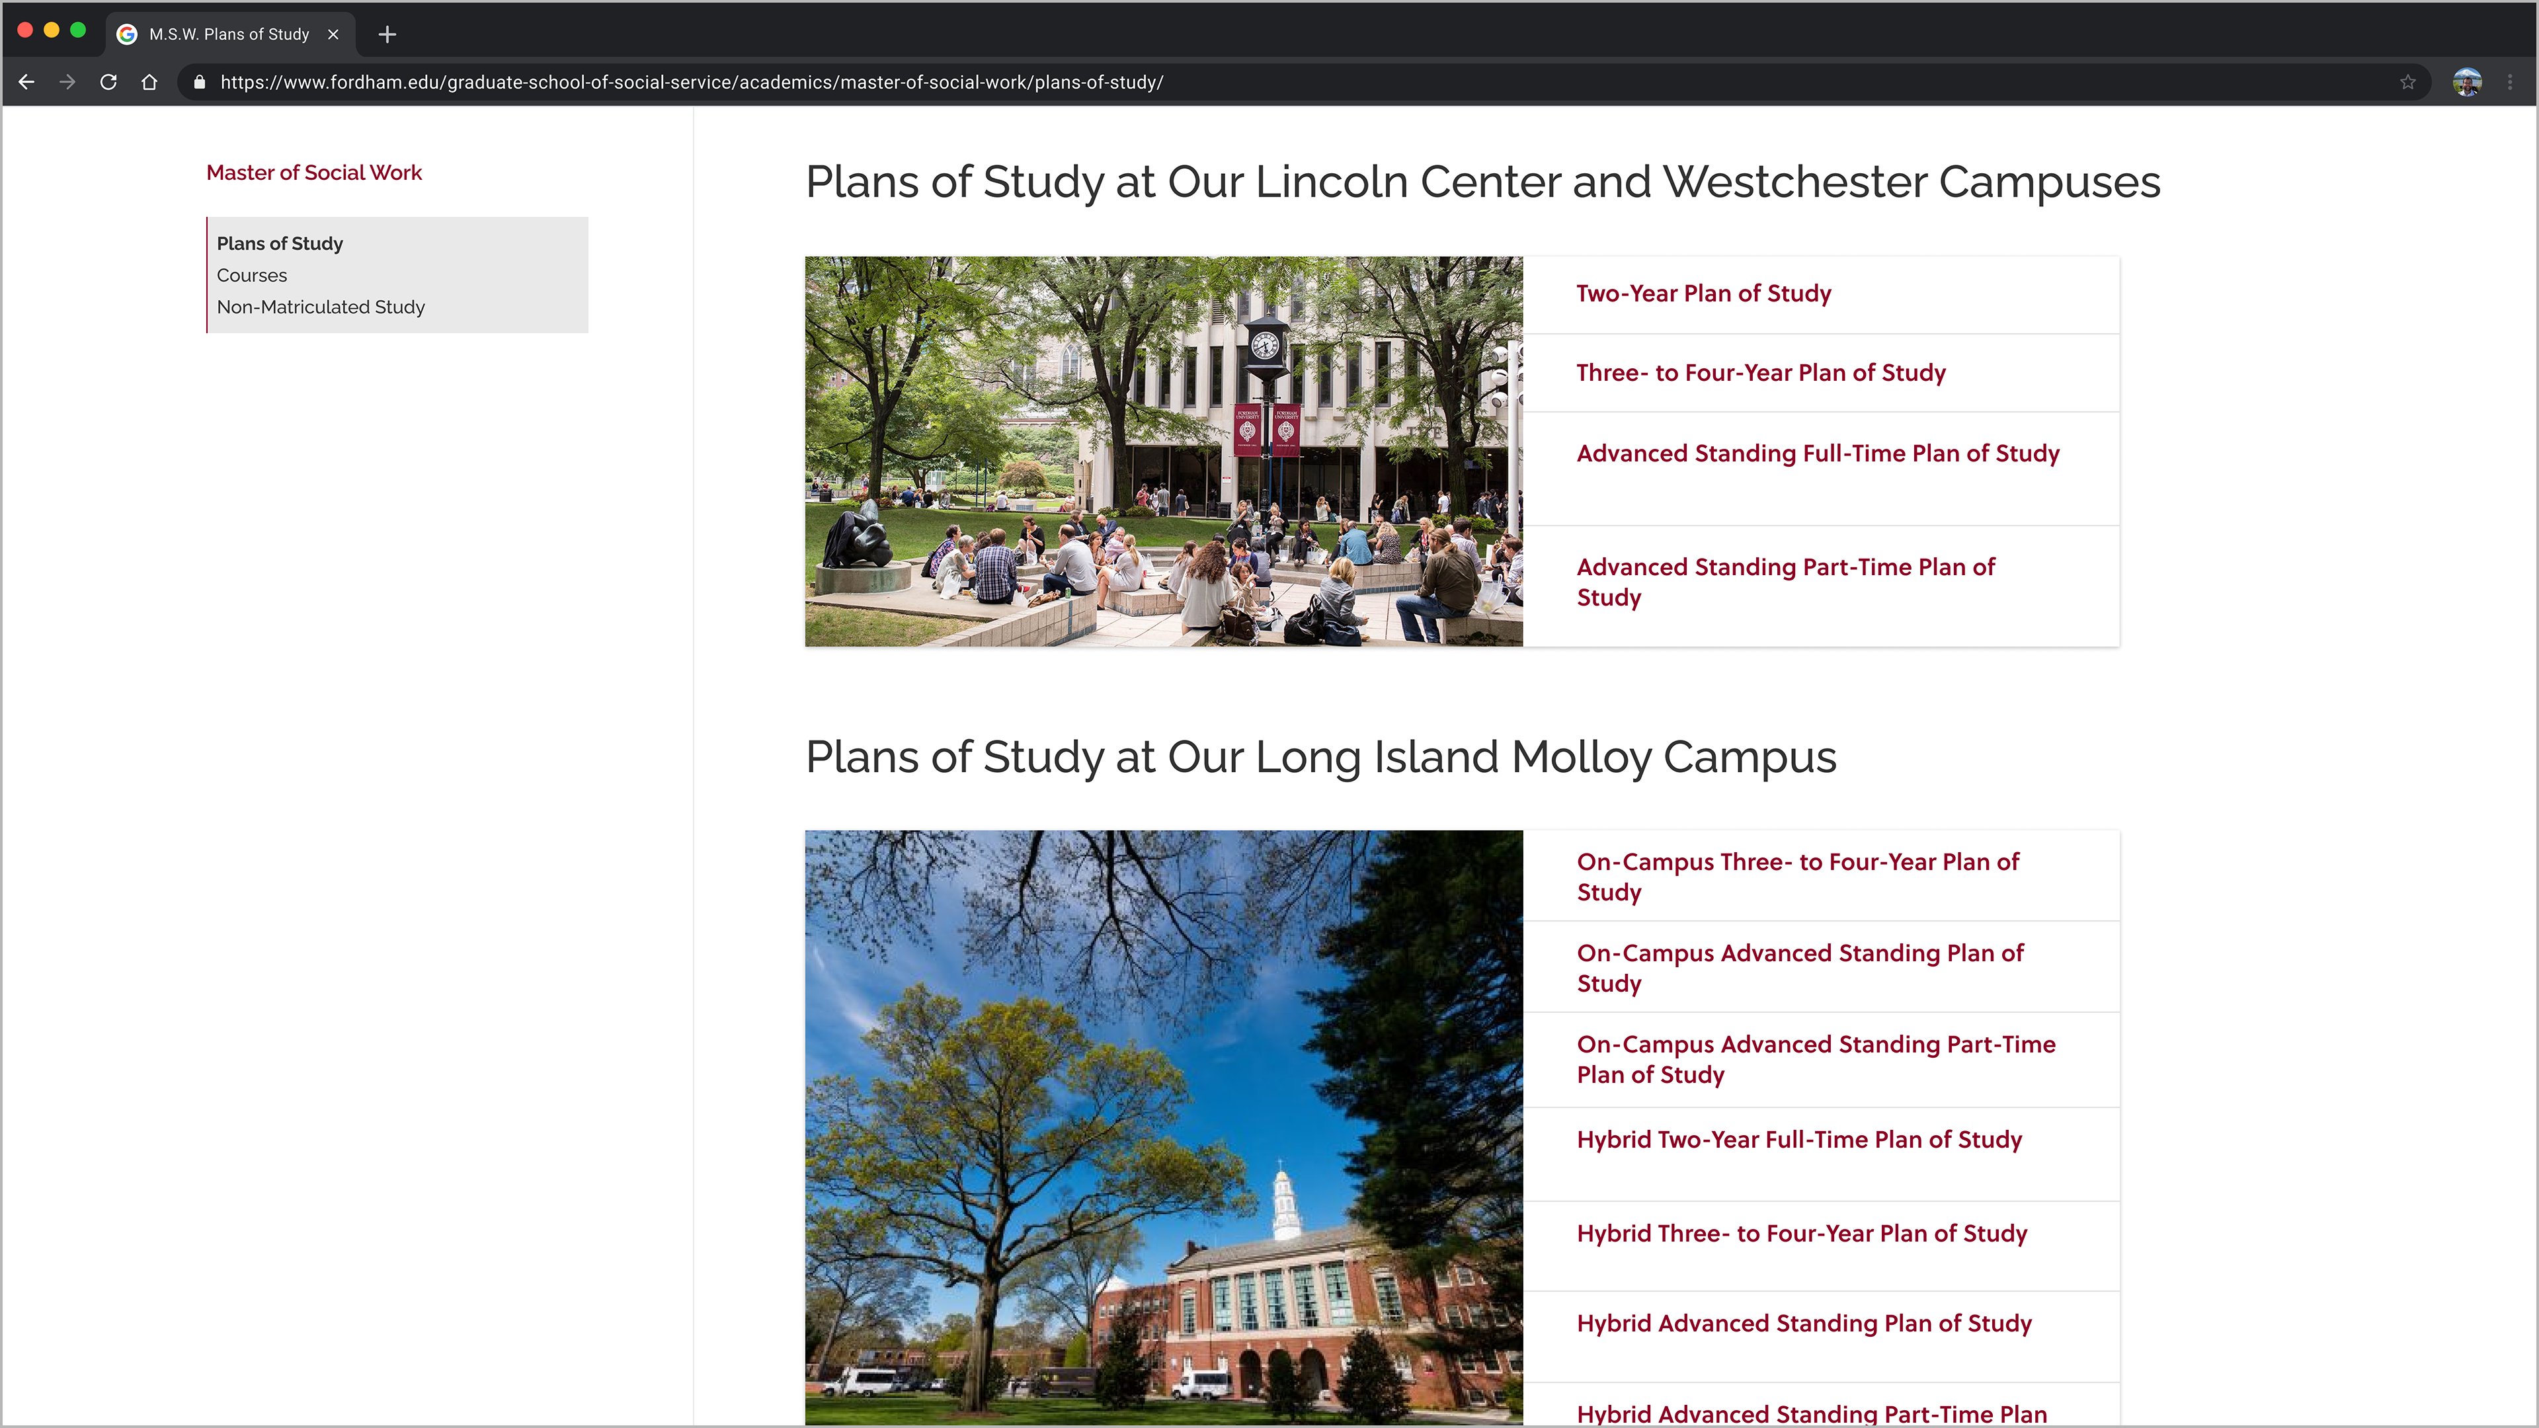The image size is (2539, 1428).
Task: Open Hybrid Three- to Four-Year Plan of Study
Action: (1802, 1233)
